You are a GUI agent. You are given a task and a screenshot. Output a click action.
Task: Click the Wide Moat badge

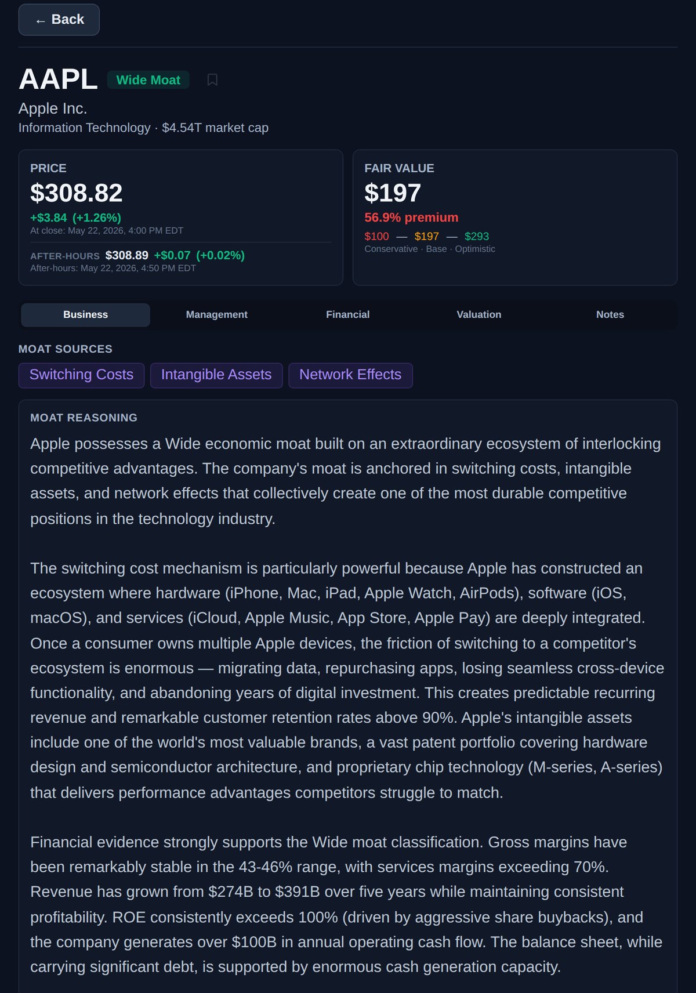coord(148,80)
